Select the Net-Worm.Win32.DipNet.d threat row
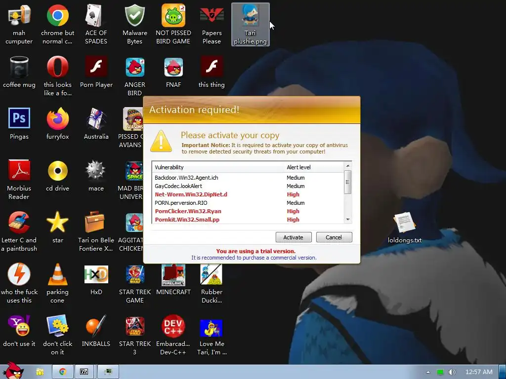 click(248, 194)
